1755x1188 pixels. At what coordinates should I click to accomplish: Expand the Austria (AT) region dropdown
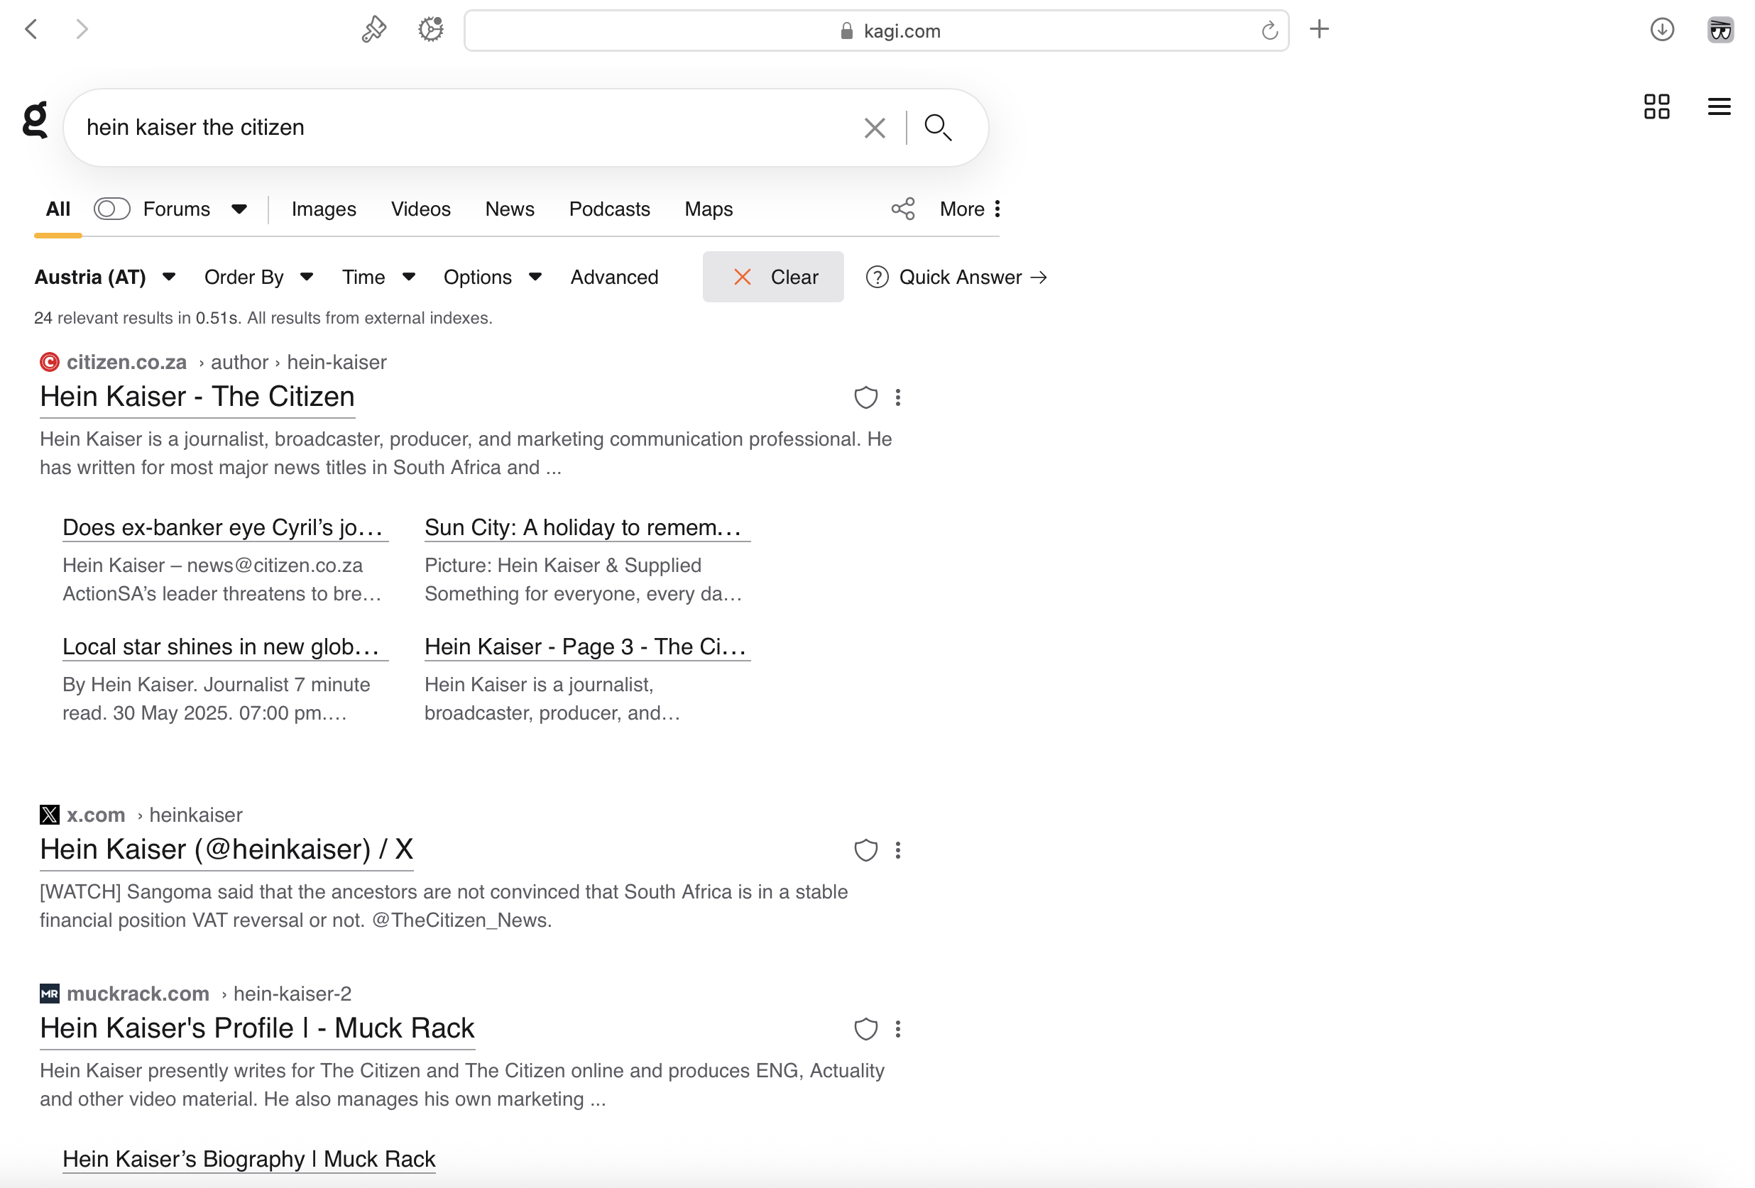[x=105, y=277]
